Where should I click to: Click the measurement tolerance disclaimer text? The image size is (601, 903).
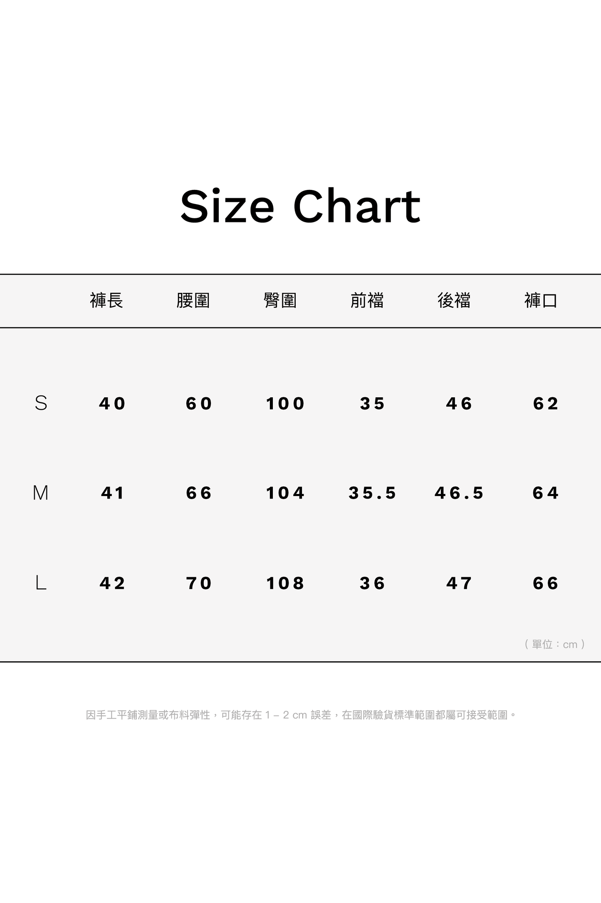[300, 715]
